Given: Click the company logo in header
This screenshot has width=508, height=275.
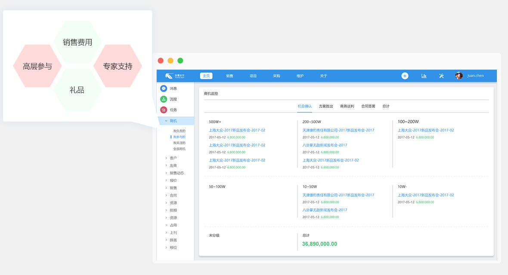Looking at the screenshot, I should (x=173, y=76).
